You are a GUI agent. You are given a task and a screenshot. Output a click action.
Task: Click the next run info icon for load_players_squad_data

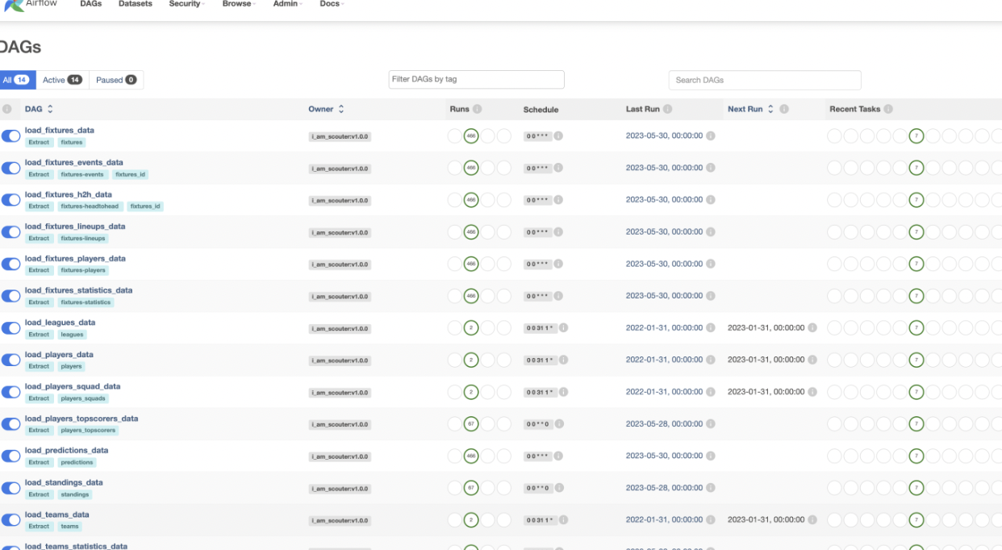pos(812,392)
